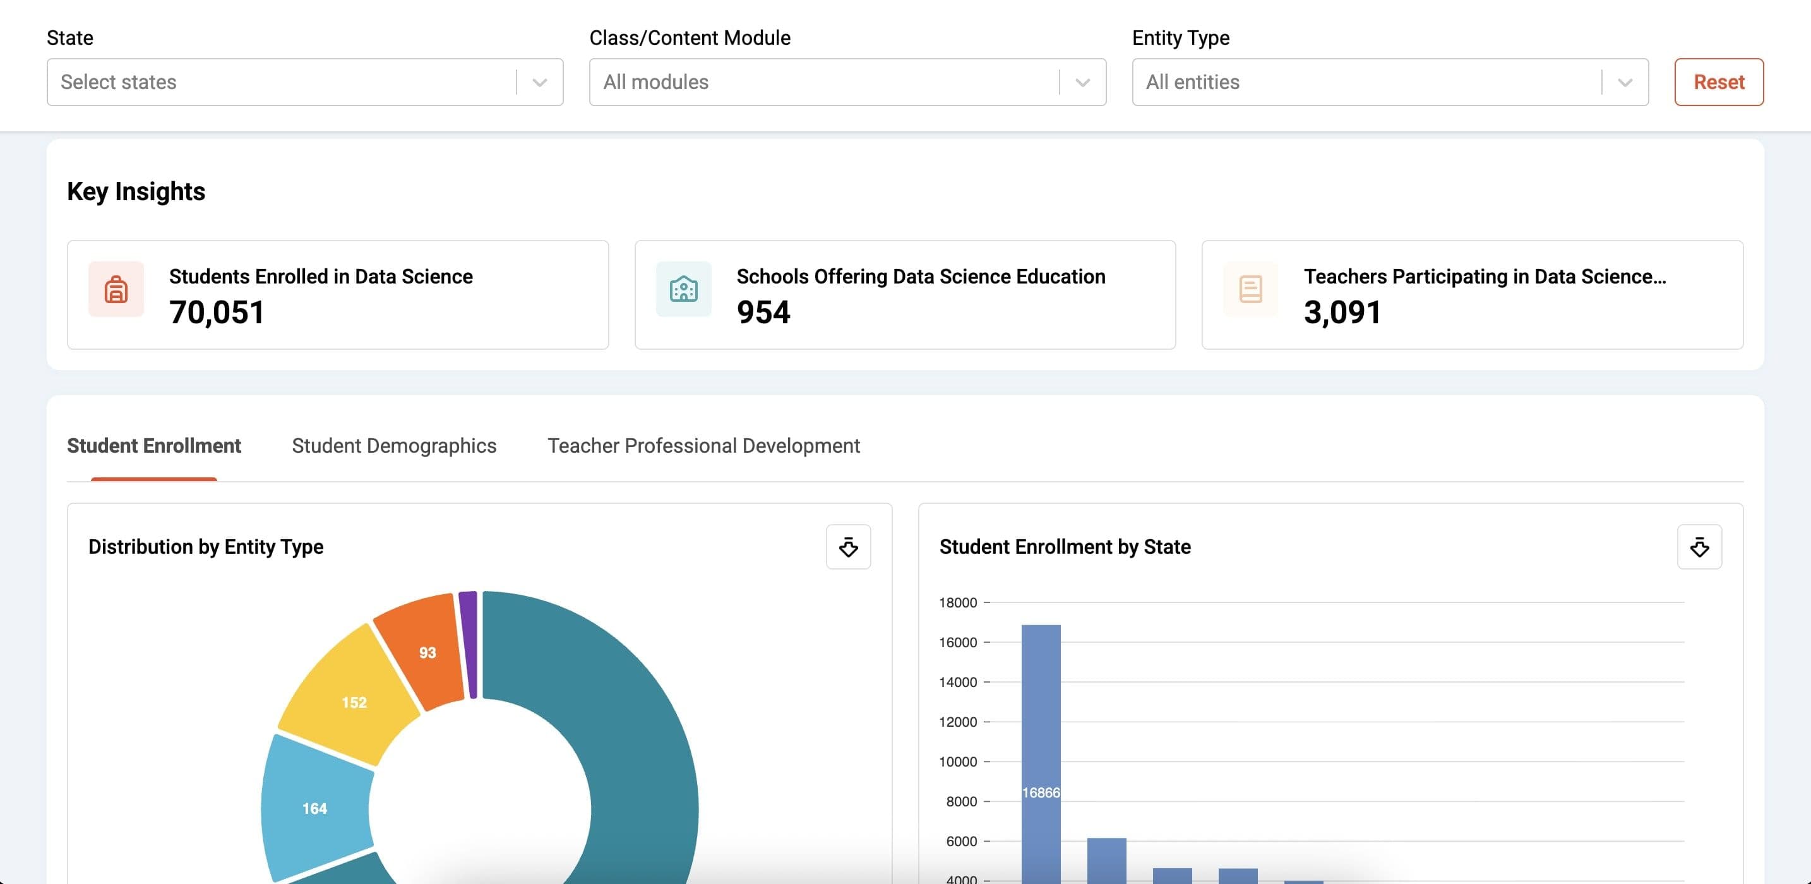The image size is (1811, 884).
Task: Select the Student Enrollment tab
Action: point(153,446)
